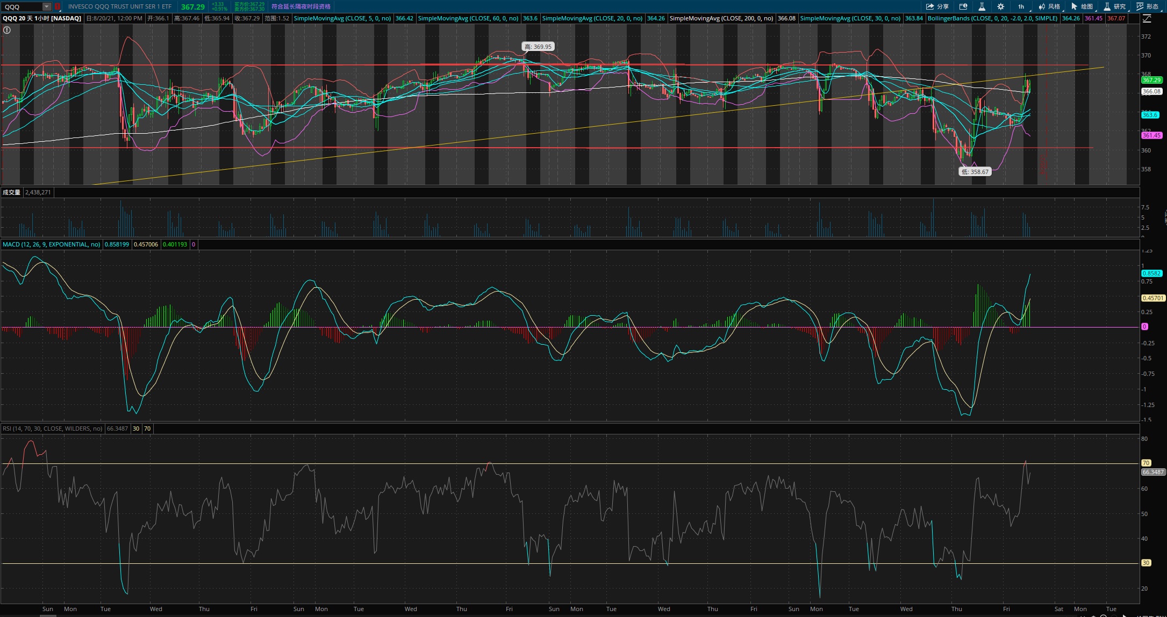Click RSI value 66.3487 in header
This screenshot has height=617, width=1167.
(117, 429)
